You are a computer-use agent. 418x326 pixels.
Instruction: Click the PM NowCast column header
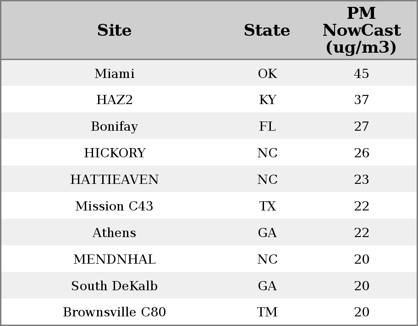click(x=361, y=30)
